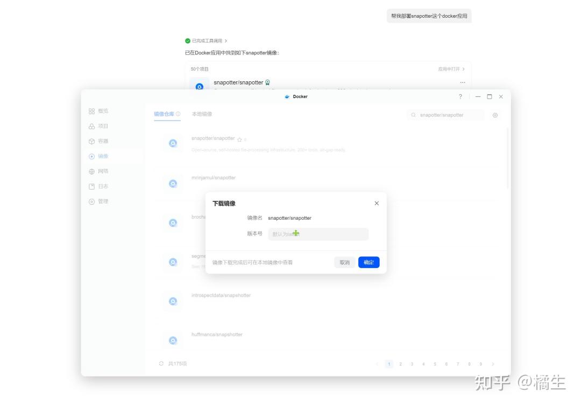The image size is (581, 406).
Task: Click the snapotter icon in chat card
Action: (200, 86)
